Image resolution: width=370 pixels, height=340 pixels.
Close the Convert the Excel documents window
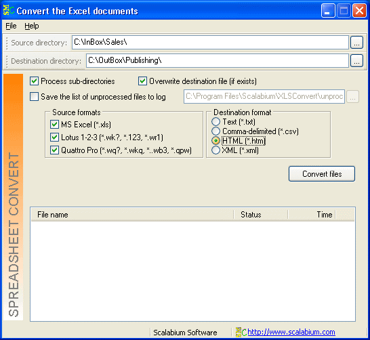pyautogui.click(x=359, y=11)
